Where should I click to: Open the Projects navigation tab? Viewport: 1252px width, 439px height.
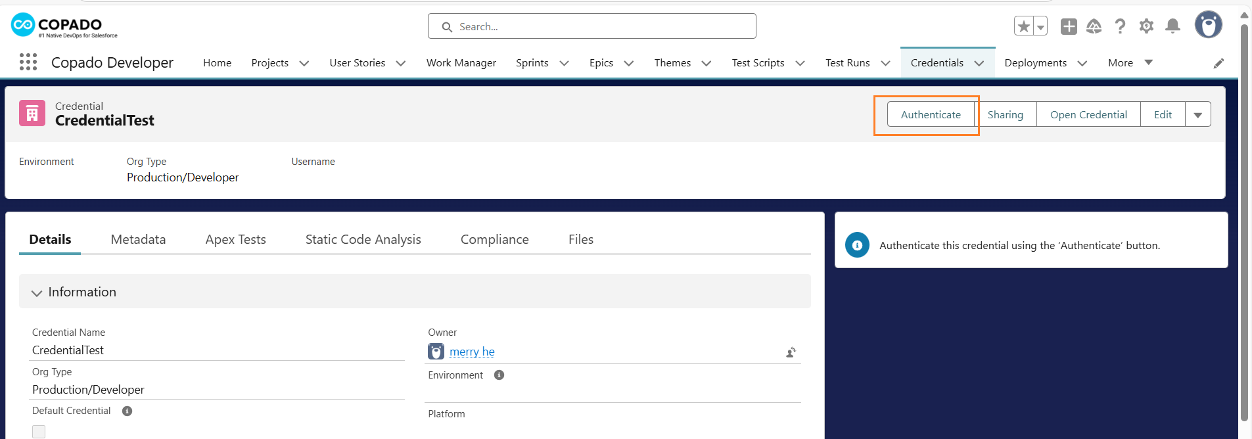[x=270, y=62]
